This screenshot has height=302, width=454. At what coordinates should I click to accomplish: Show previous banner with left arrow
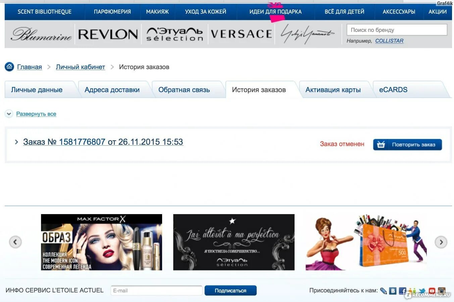click(15, 242)
